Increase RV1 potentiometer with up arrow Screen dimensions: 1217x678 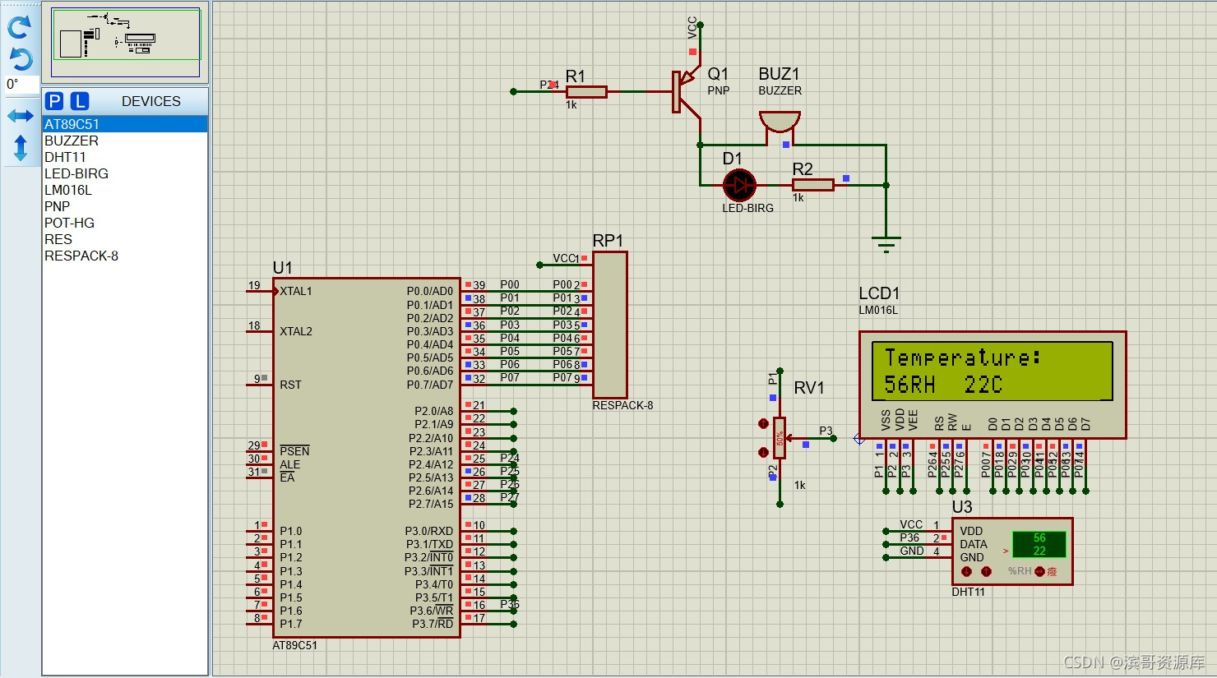[x=763, y=424]
